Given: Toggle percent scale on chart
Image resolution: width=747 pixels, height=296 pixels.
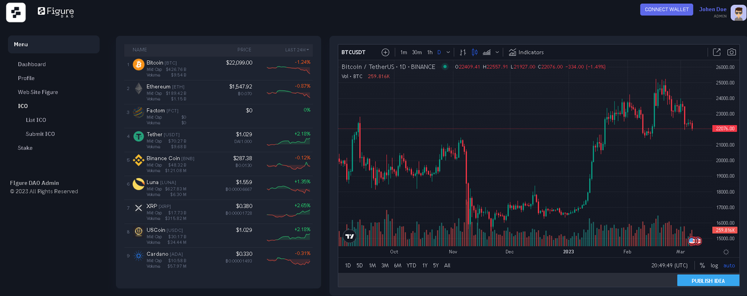Looking at the screenshot, I should [x=702, y=266].
